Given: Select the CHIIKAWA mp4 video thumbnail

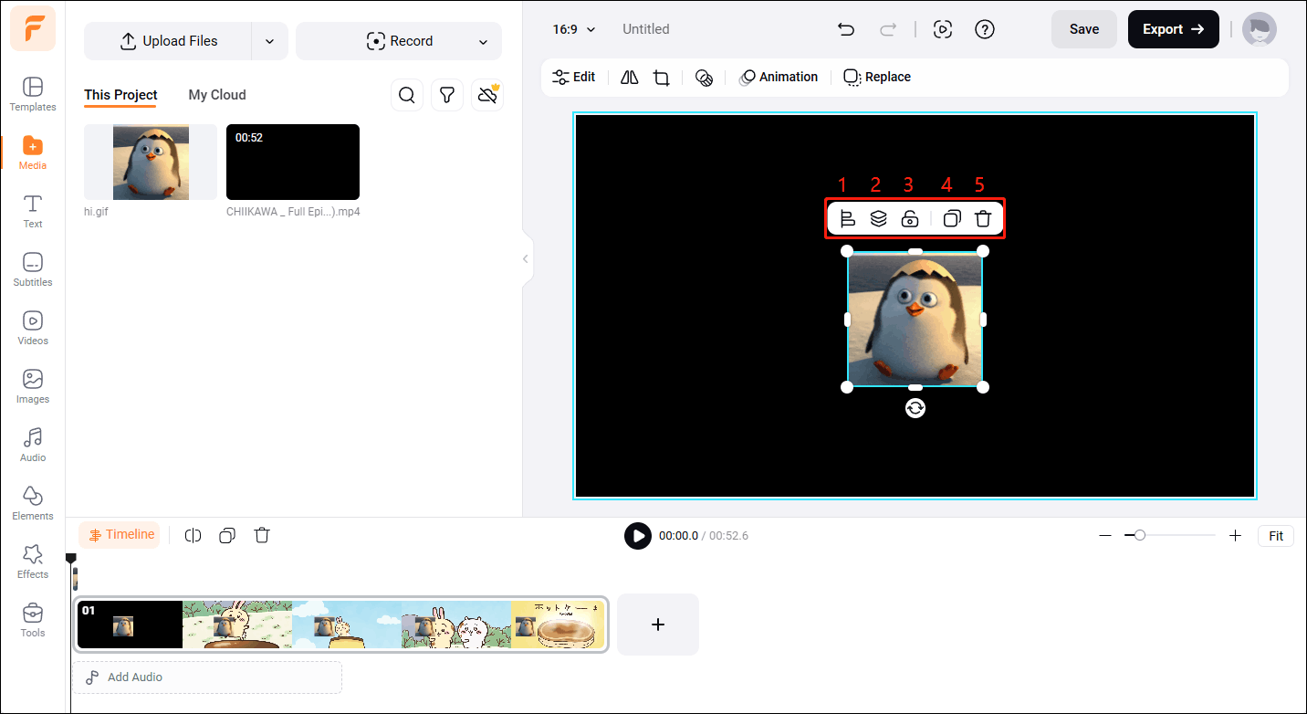Looking at the screenshot, I should click(x=293, y=163).
